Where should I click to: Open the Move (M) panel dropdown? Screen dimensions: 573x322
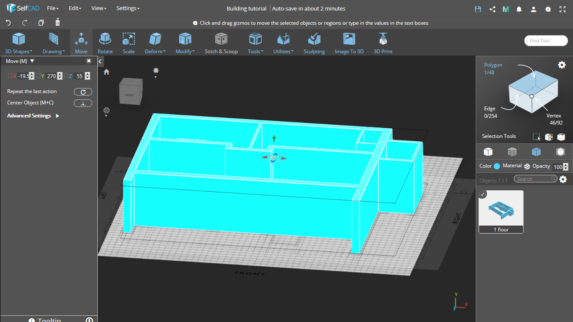coord(32,61)
